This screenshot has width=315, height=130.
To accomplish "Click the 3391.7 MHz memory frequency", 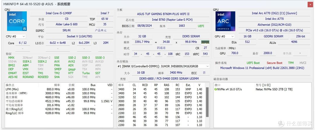I will coord(142,42).
